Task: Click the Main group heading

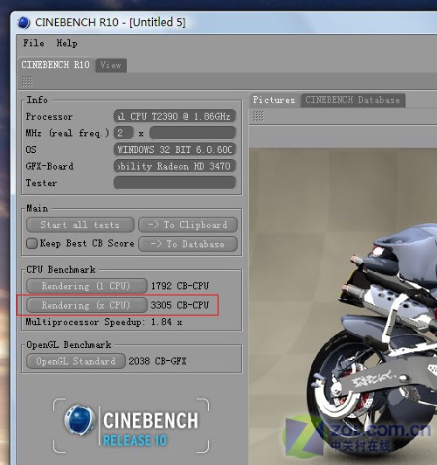Action: [x=37, y=209]
